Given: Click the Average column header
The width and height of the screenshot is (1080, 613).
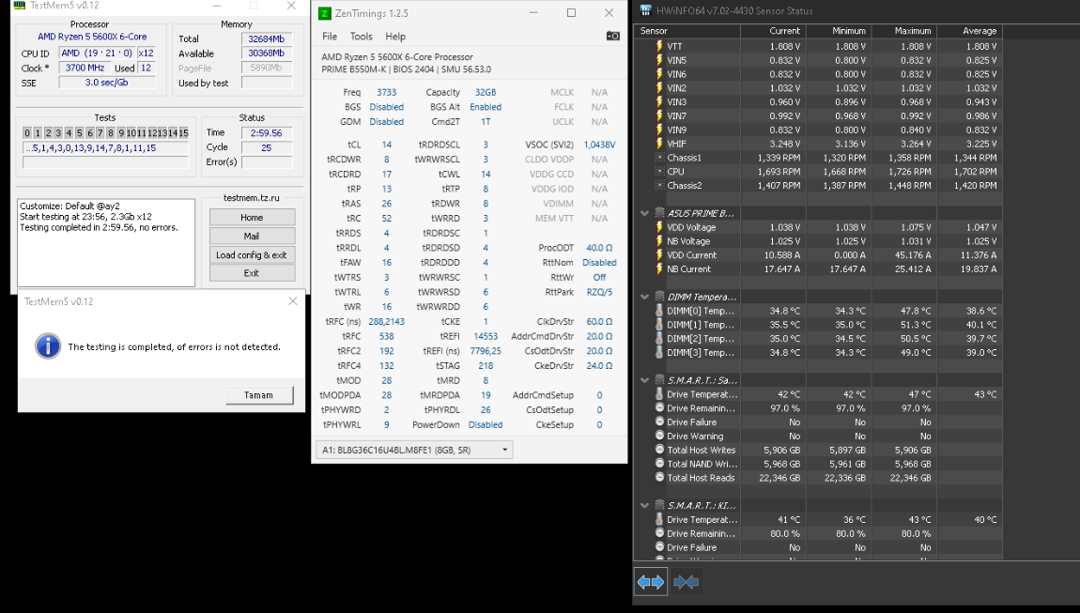Looking at the screenshot, I should [x=969, y=31].
